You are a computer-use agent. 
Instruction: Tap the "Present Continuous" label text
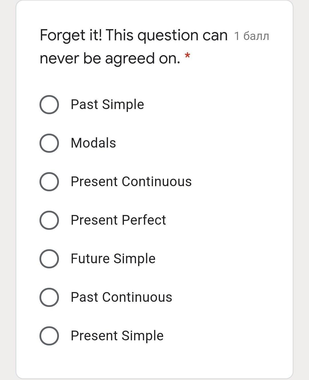(131, 182)
